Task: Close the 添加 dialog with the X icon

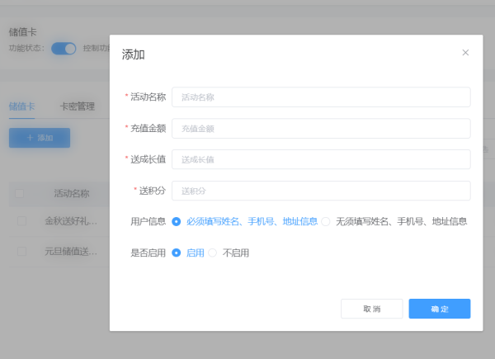Action: click(x=465, y=53)
